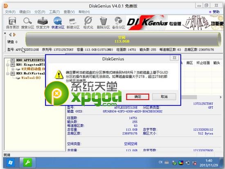Click the DiskGenius app icon in title bar

pos(6,6)
